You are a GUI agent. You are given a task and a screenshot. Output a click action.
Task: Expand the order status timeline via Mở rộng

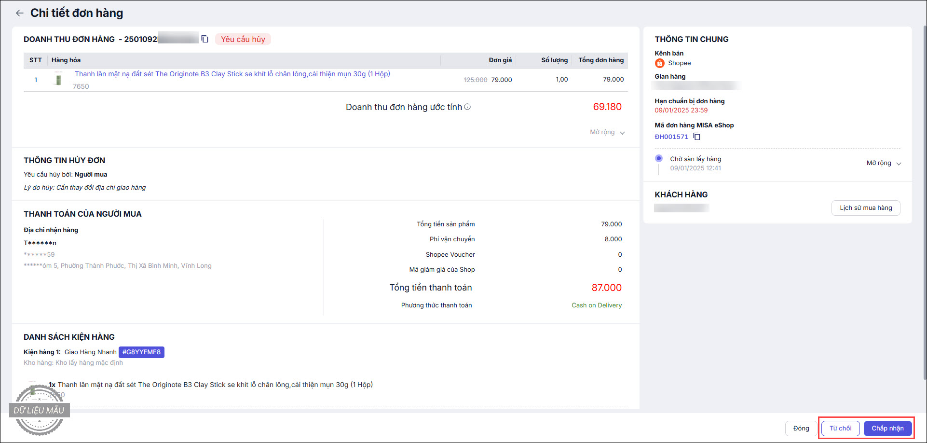click(x=884, y=163)
